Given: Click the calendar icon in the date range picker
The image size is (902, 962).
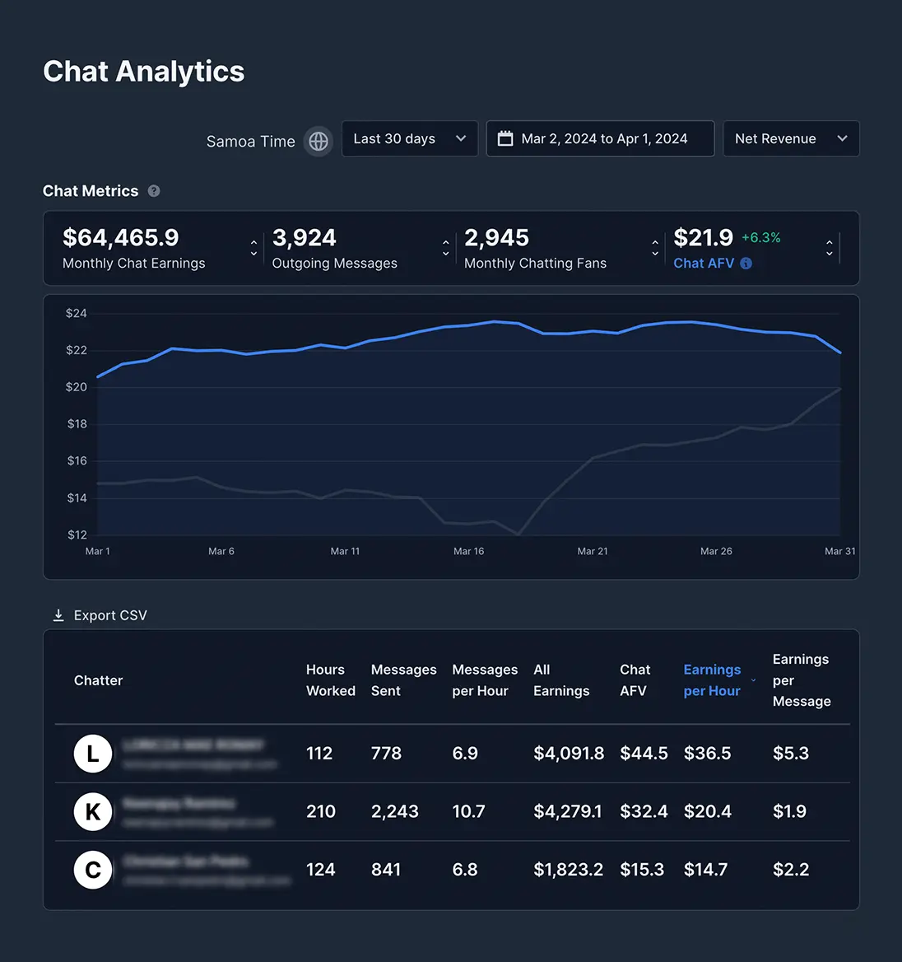Looking at the screenshot, I should point(505,138).
